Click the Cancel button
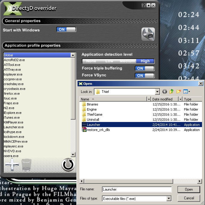Image resolution: width=205 pixels, height=205 pixels. 189,198
